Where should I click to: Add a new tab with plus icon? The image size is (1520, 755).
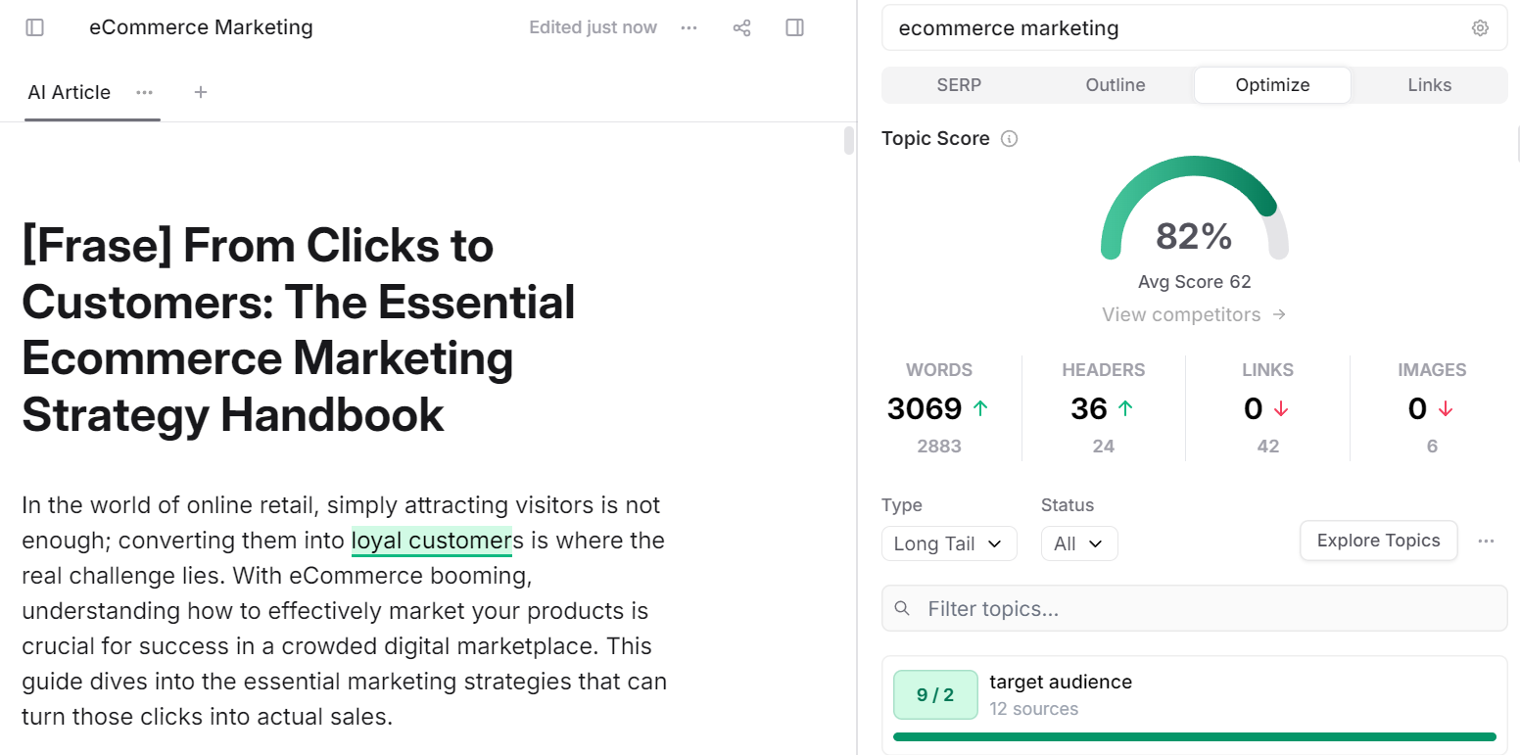pos(201,92)
